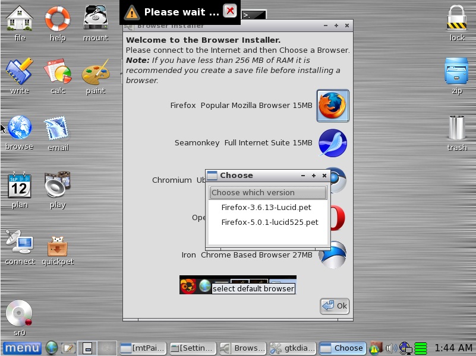The image size is (476, 356).
Task: Click the Seamonkey Full Internet Suite 15MB label
Action: (x=243, y=143)
